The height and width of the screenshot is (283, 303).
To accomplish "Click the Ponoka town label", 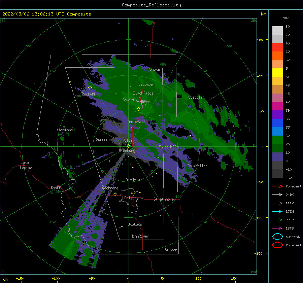I will point(154,69).
